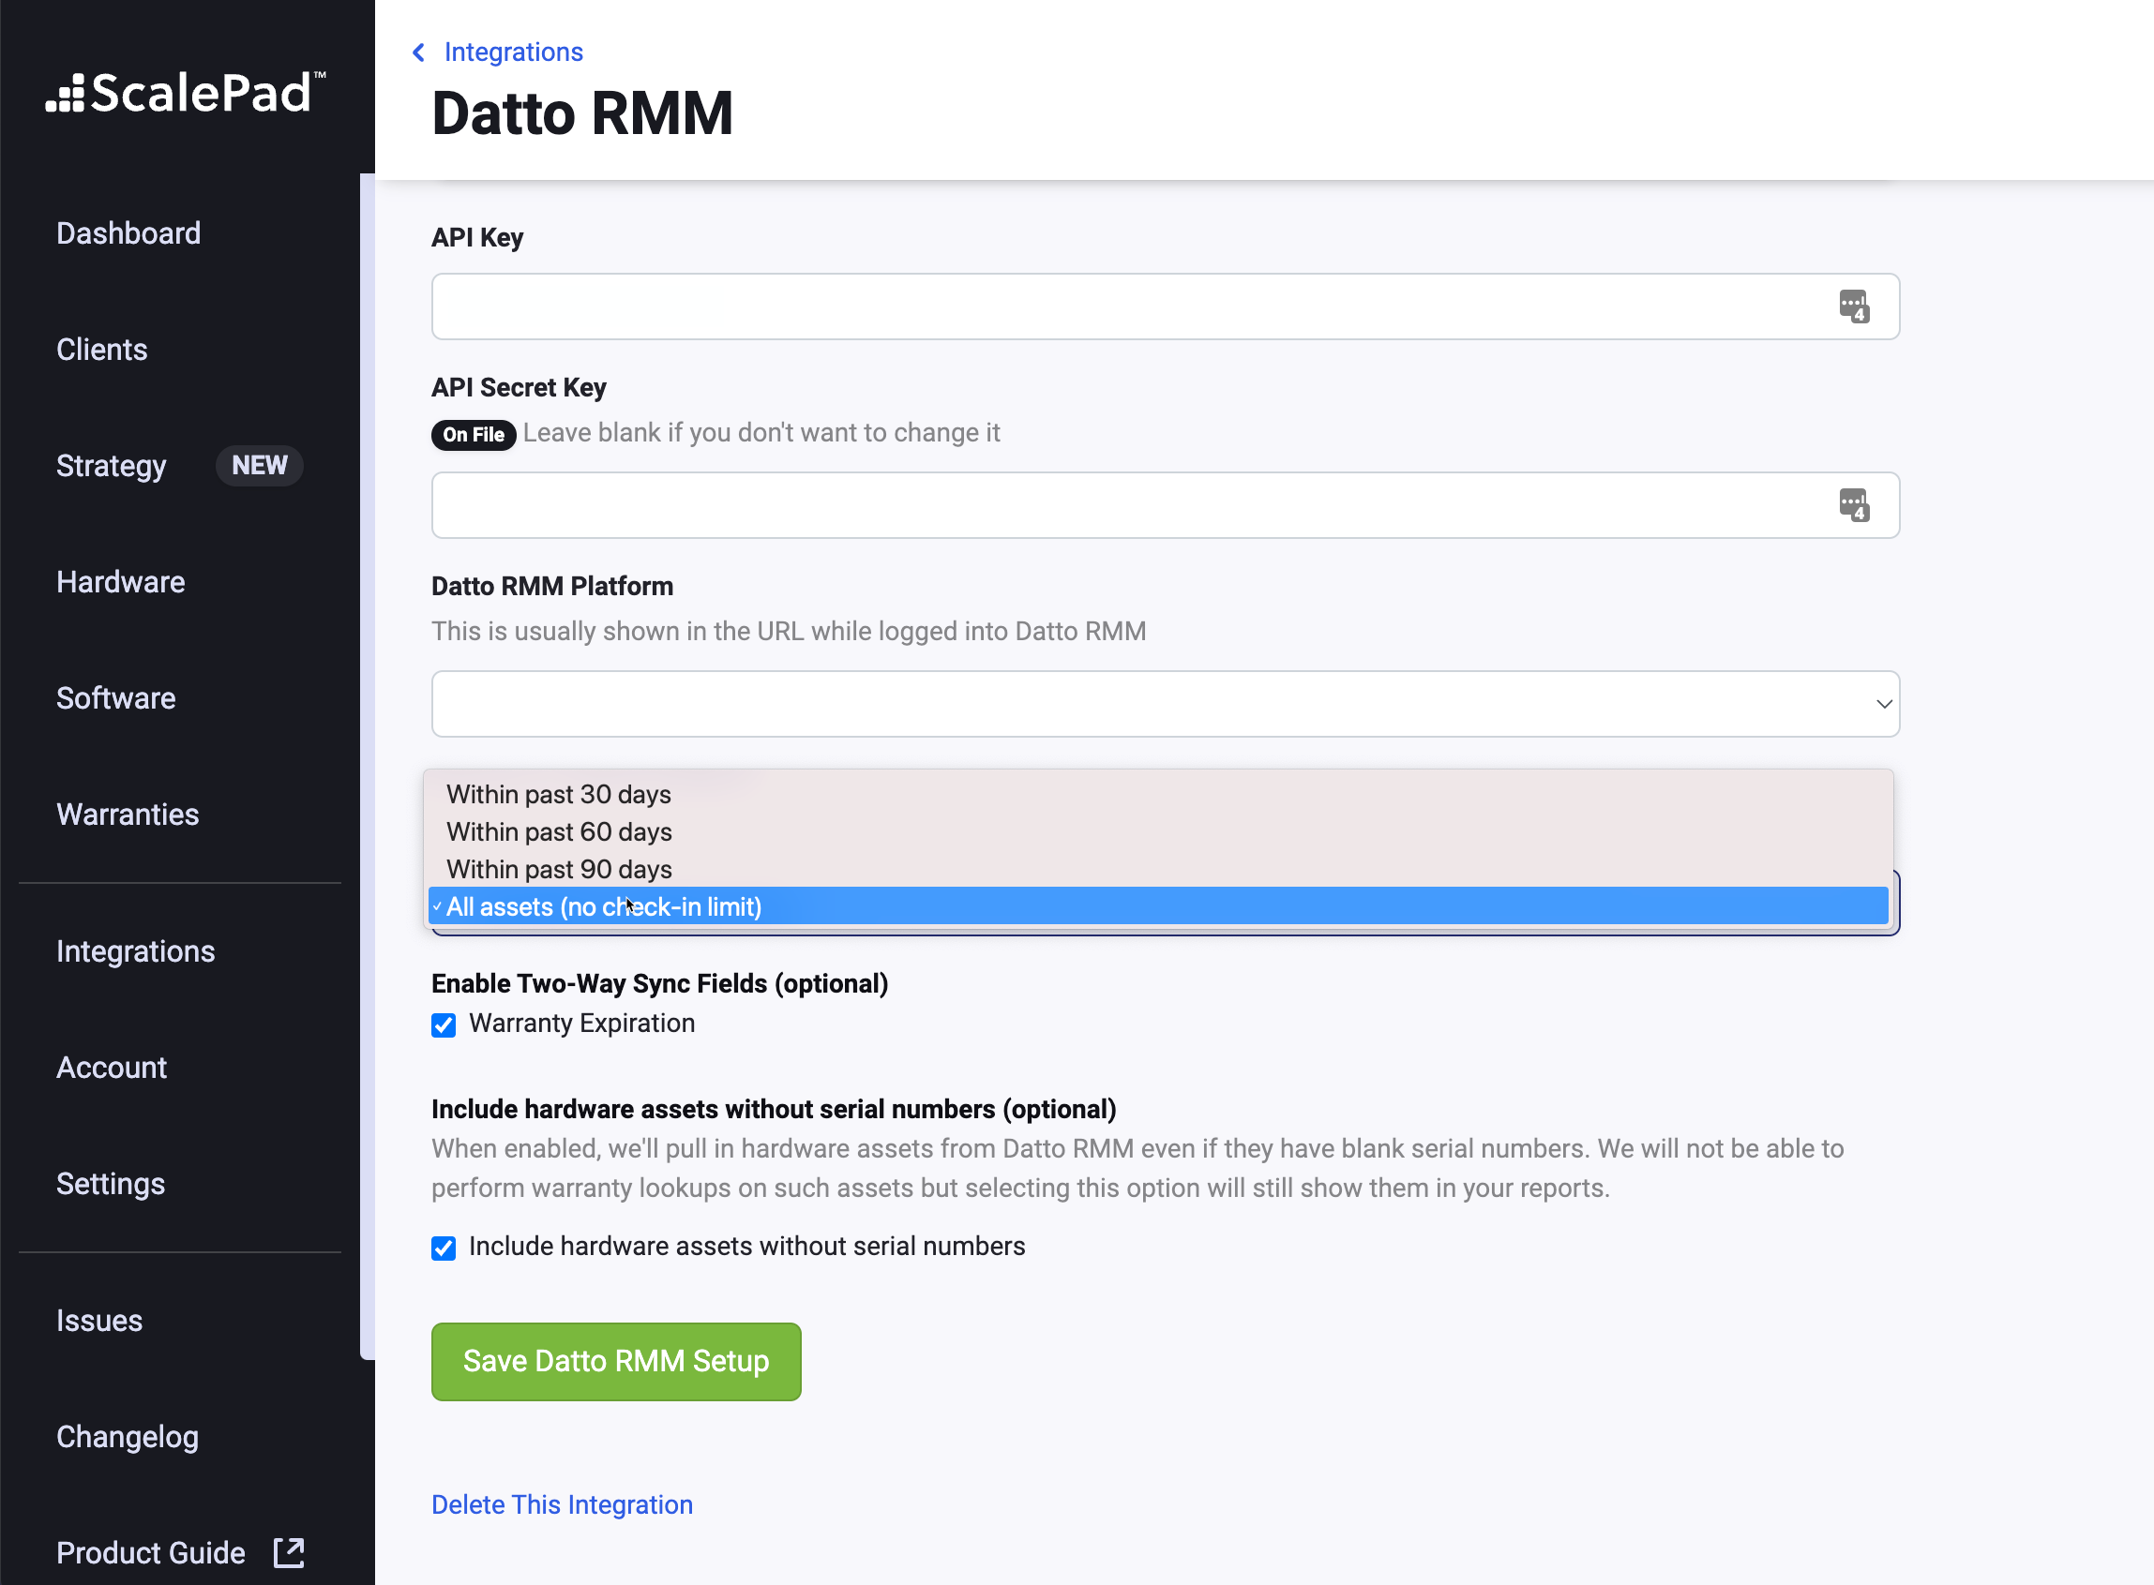The height and width of the screenshot is (1585, 2154).
Task: Open the Product Guide link
Action: [x=151, y=1552]
